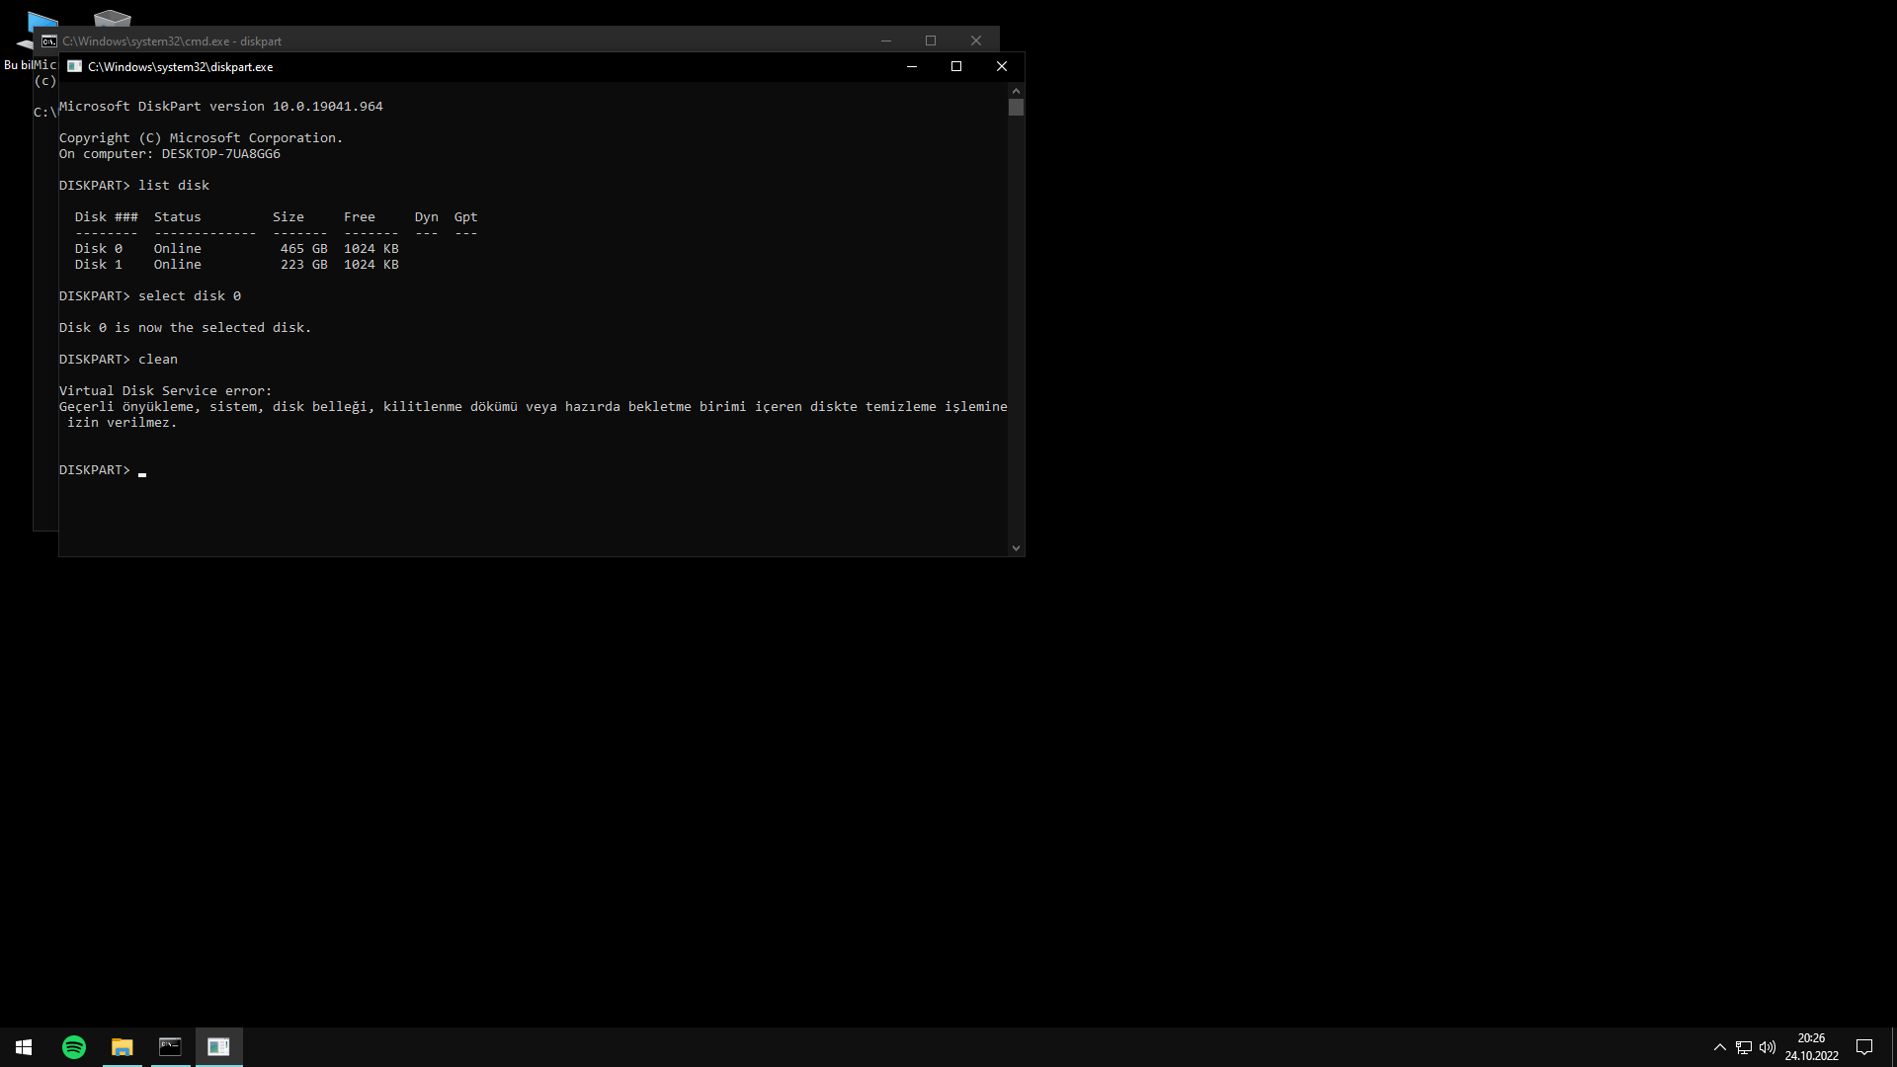
Task: Open Spotify from the taskbar
Action: click(74, 1047)
